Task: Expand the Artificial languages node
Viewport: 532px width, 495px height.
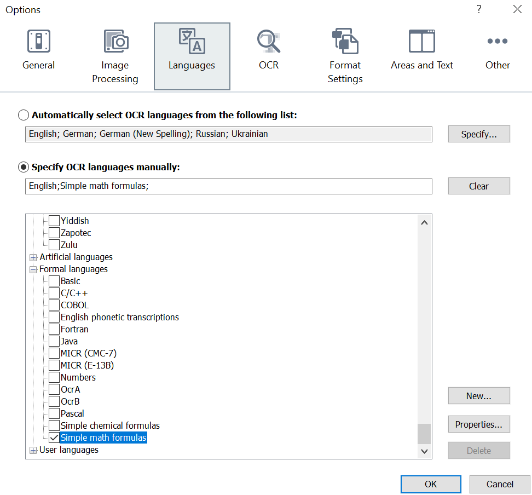Action: pyautogui.click(x=33, y=258)
